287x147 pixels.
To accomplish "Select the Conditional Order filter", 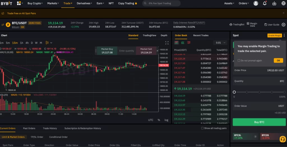I will (x=58, y=137).
